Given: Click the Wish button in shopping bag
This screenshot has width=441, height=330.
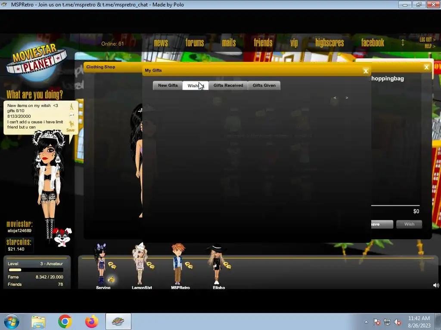Looking at the screenshot, I should (x=409, y=224).
